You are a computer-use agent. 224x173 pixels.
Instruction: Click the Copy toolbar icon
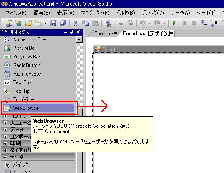pos(86,23)
